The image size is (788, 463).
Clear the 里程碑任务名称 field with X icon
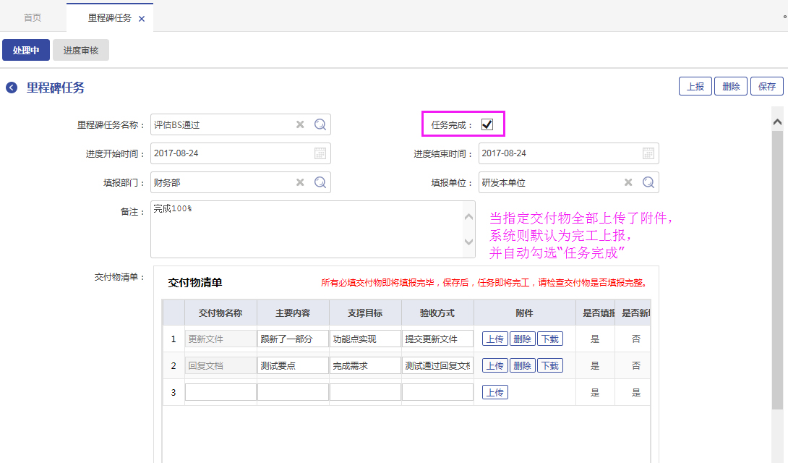click(300, 124)
